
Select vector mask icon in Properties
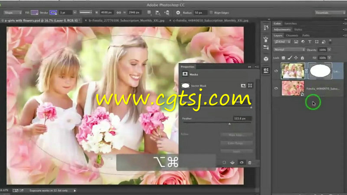coord(250,85)
